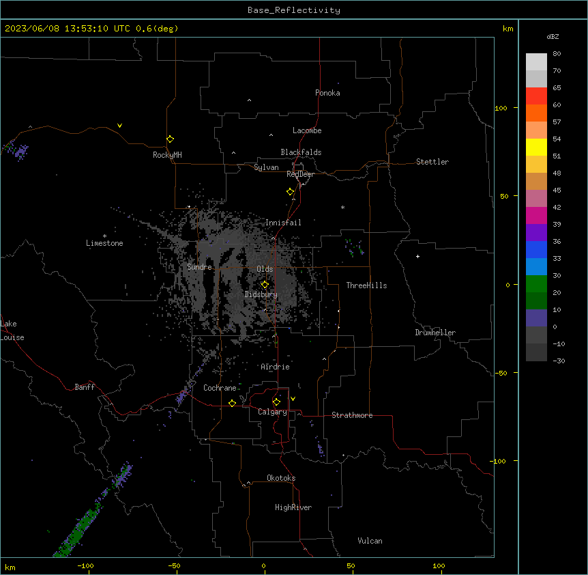
Task: Click the green 30 dBZ color swatch
Action: [x=536, y=284]
